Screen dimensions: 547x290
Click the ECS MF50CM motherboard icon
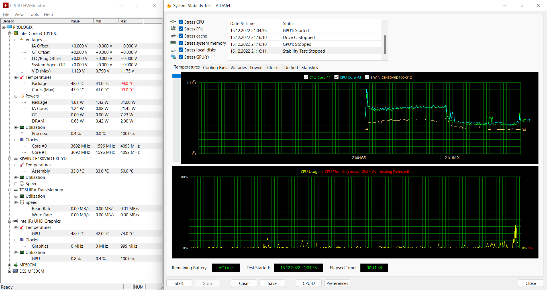[x=16, y=271]
